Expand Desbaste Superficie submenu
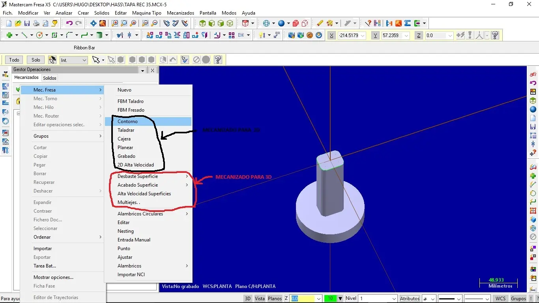Screen dimensions: 539x303 coord(148,176)
